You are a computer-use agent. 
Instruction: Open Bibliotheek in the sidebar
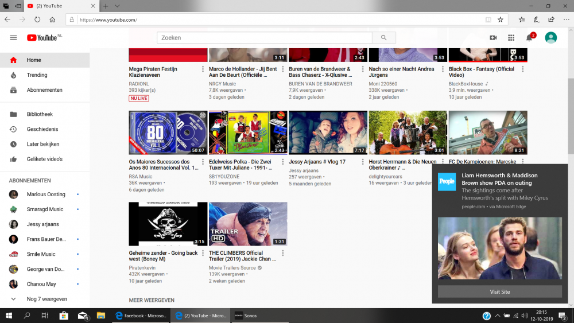pyautogui.click(x=45, y=114)
